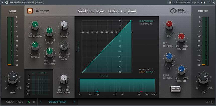The image size is (216, 106).
Task: Click the output phase invert symbol
Action: coord(210,77)
